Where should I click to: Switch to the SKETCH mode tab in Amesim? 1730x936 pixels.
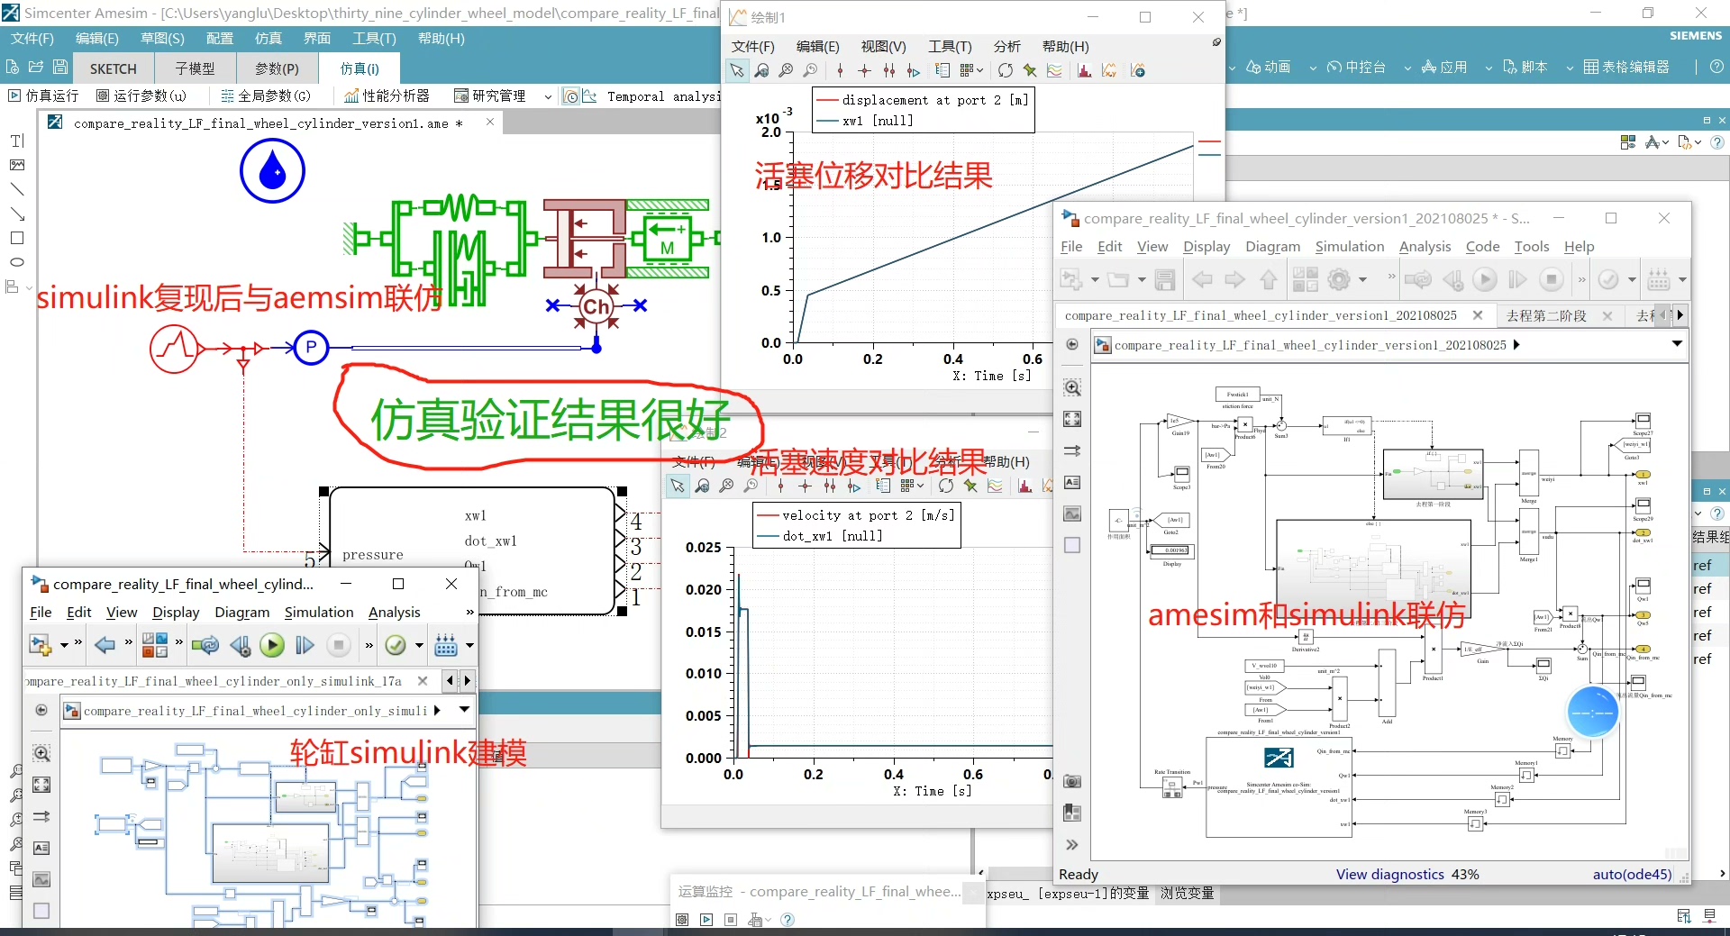click(114, 68)
